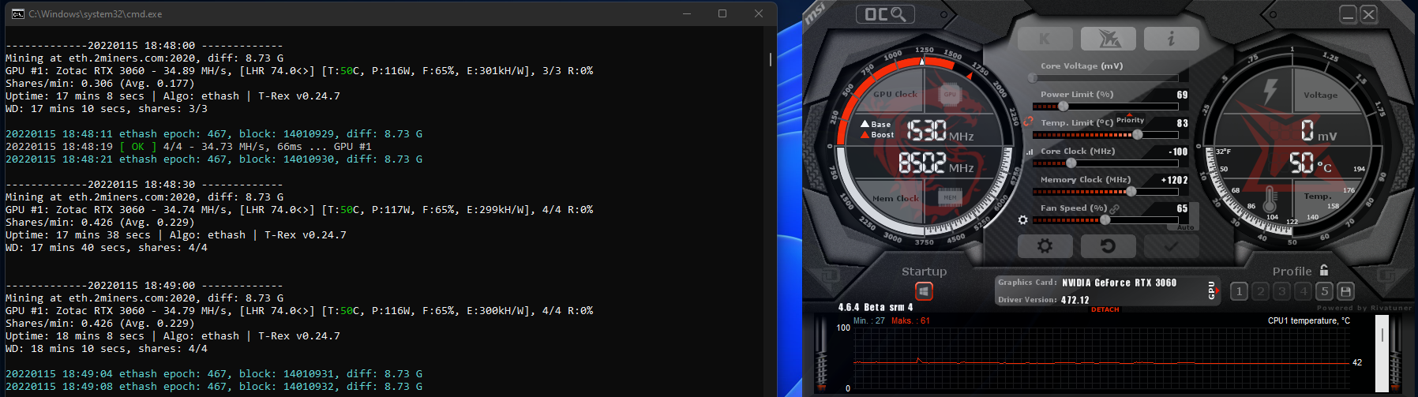
Task: Click the 50 °C temperature readout
Action: (x=1311, y=163)
